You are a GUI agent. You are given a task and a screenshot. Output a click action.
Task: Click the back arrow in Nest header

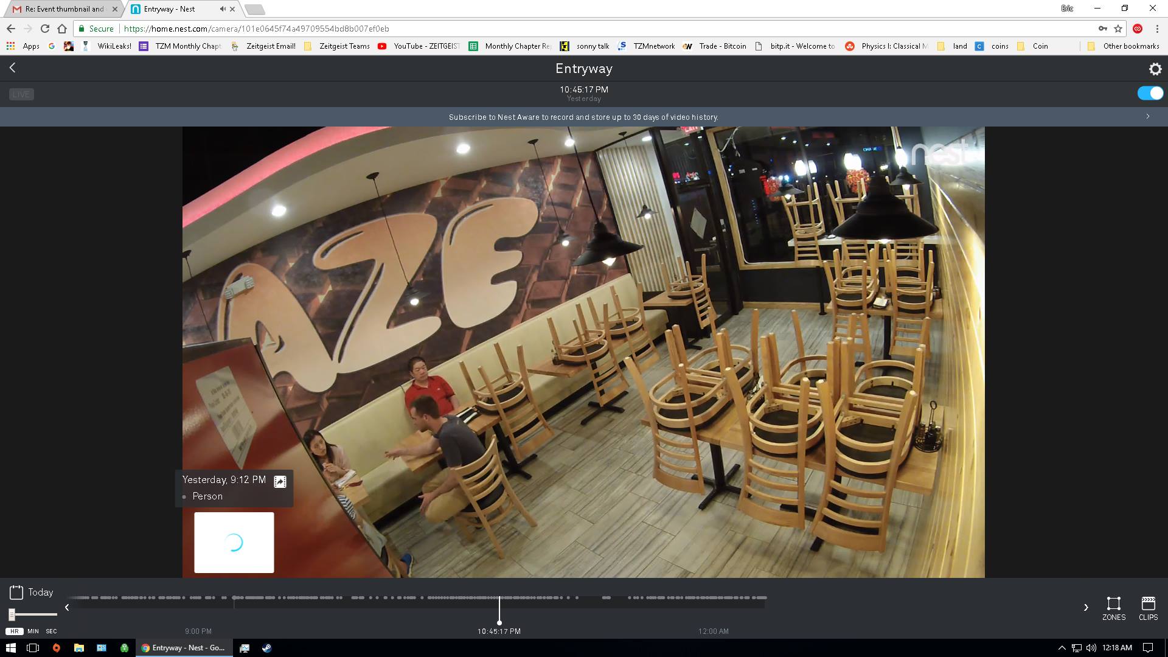[x=13, y=68]
